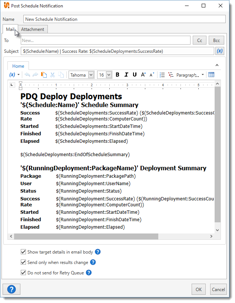Click the paste clipboard icon
Screen dimensions: 235x303
coord(44,75)
